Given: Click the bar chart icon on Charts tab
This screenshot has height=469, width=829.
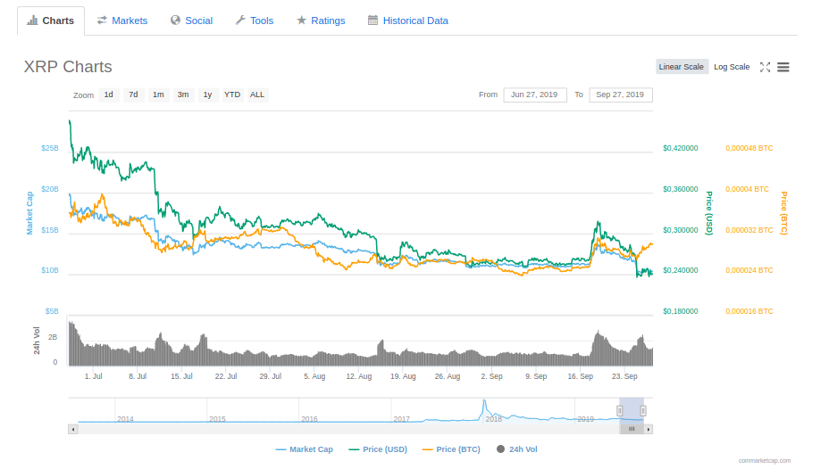Looking at the screenshot, I should coord(33,21).
